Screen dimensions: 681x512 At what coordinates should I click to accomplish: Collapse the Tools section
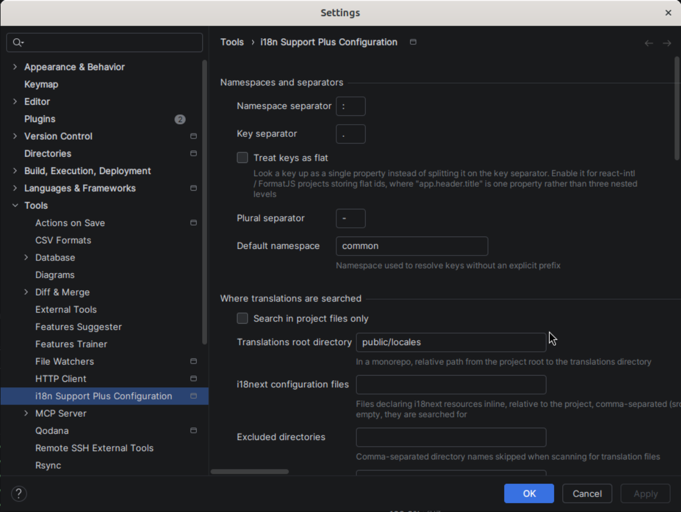point(15,206)
